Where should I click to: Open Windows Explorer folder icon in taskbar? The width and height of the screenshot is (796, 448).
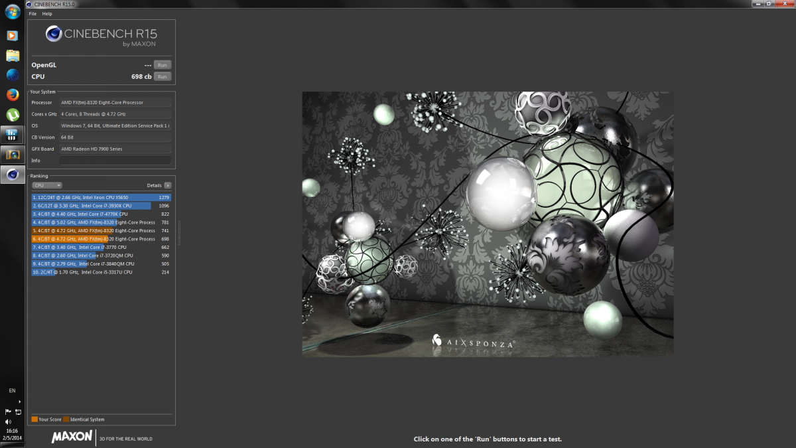click(13, 56)
